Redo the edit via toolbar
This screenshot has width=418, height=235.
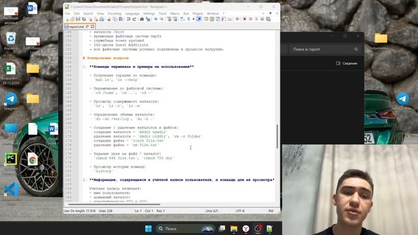[x=135, y=19]
